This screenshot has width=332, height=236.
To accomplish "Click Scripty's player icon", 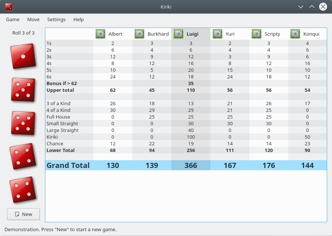I will [257, 34].
